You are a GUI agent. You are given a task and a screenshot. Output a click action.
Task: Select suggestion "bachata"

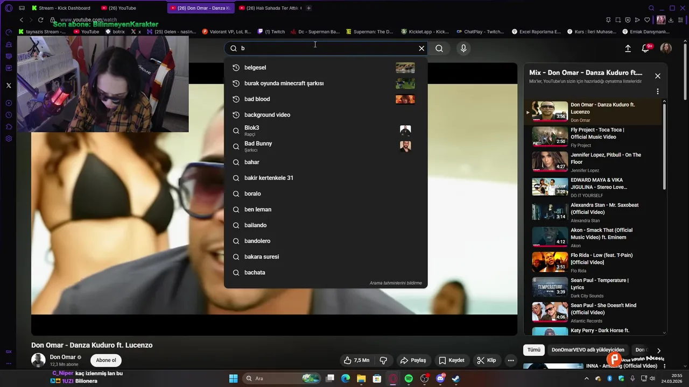pos(326,273)
